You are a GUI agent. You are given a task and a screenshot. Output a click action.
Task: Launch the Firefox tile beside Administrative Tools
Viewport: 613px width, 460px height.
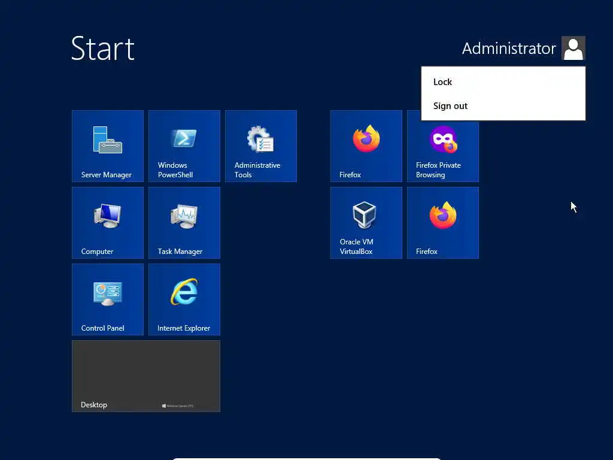click(x=366, y=146)
